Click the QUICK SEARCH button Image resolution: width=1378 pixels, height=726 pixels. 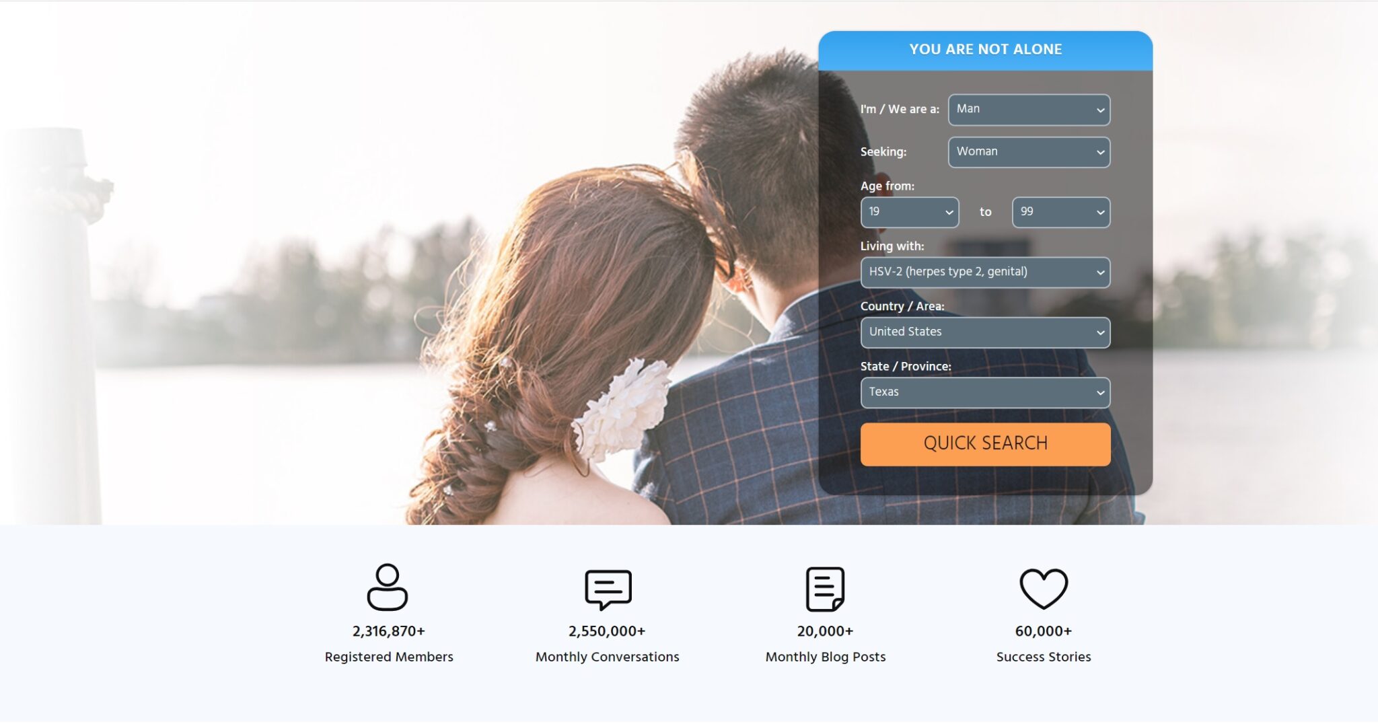[985, 443]
